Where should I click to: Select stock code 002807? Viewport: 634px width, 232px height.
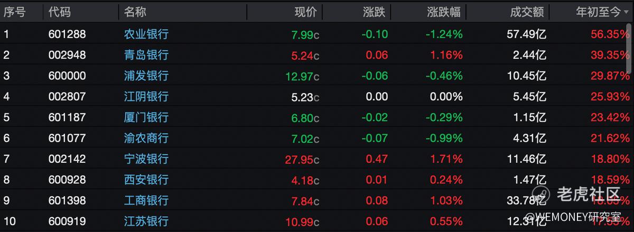pyautogui.click(x=67, y=97)
